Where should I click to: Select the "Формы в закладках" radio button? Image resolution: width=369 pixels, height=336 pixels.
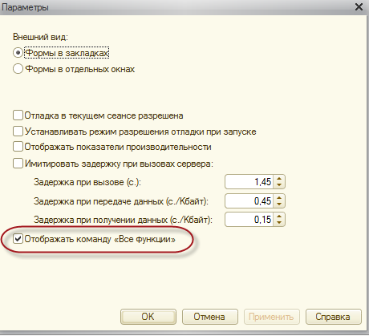pyautogui.click(x=18, y=53)
